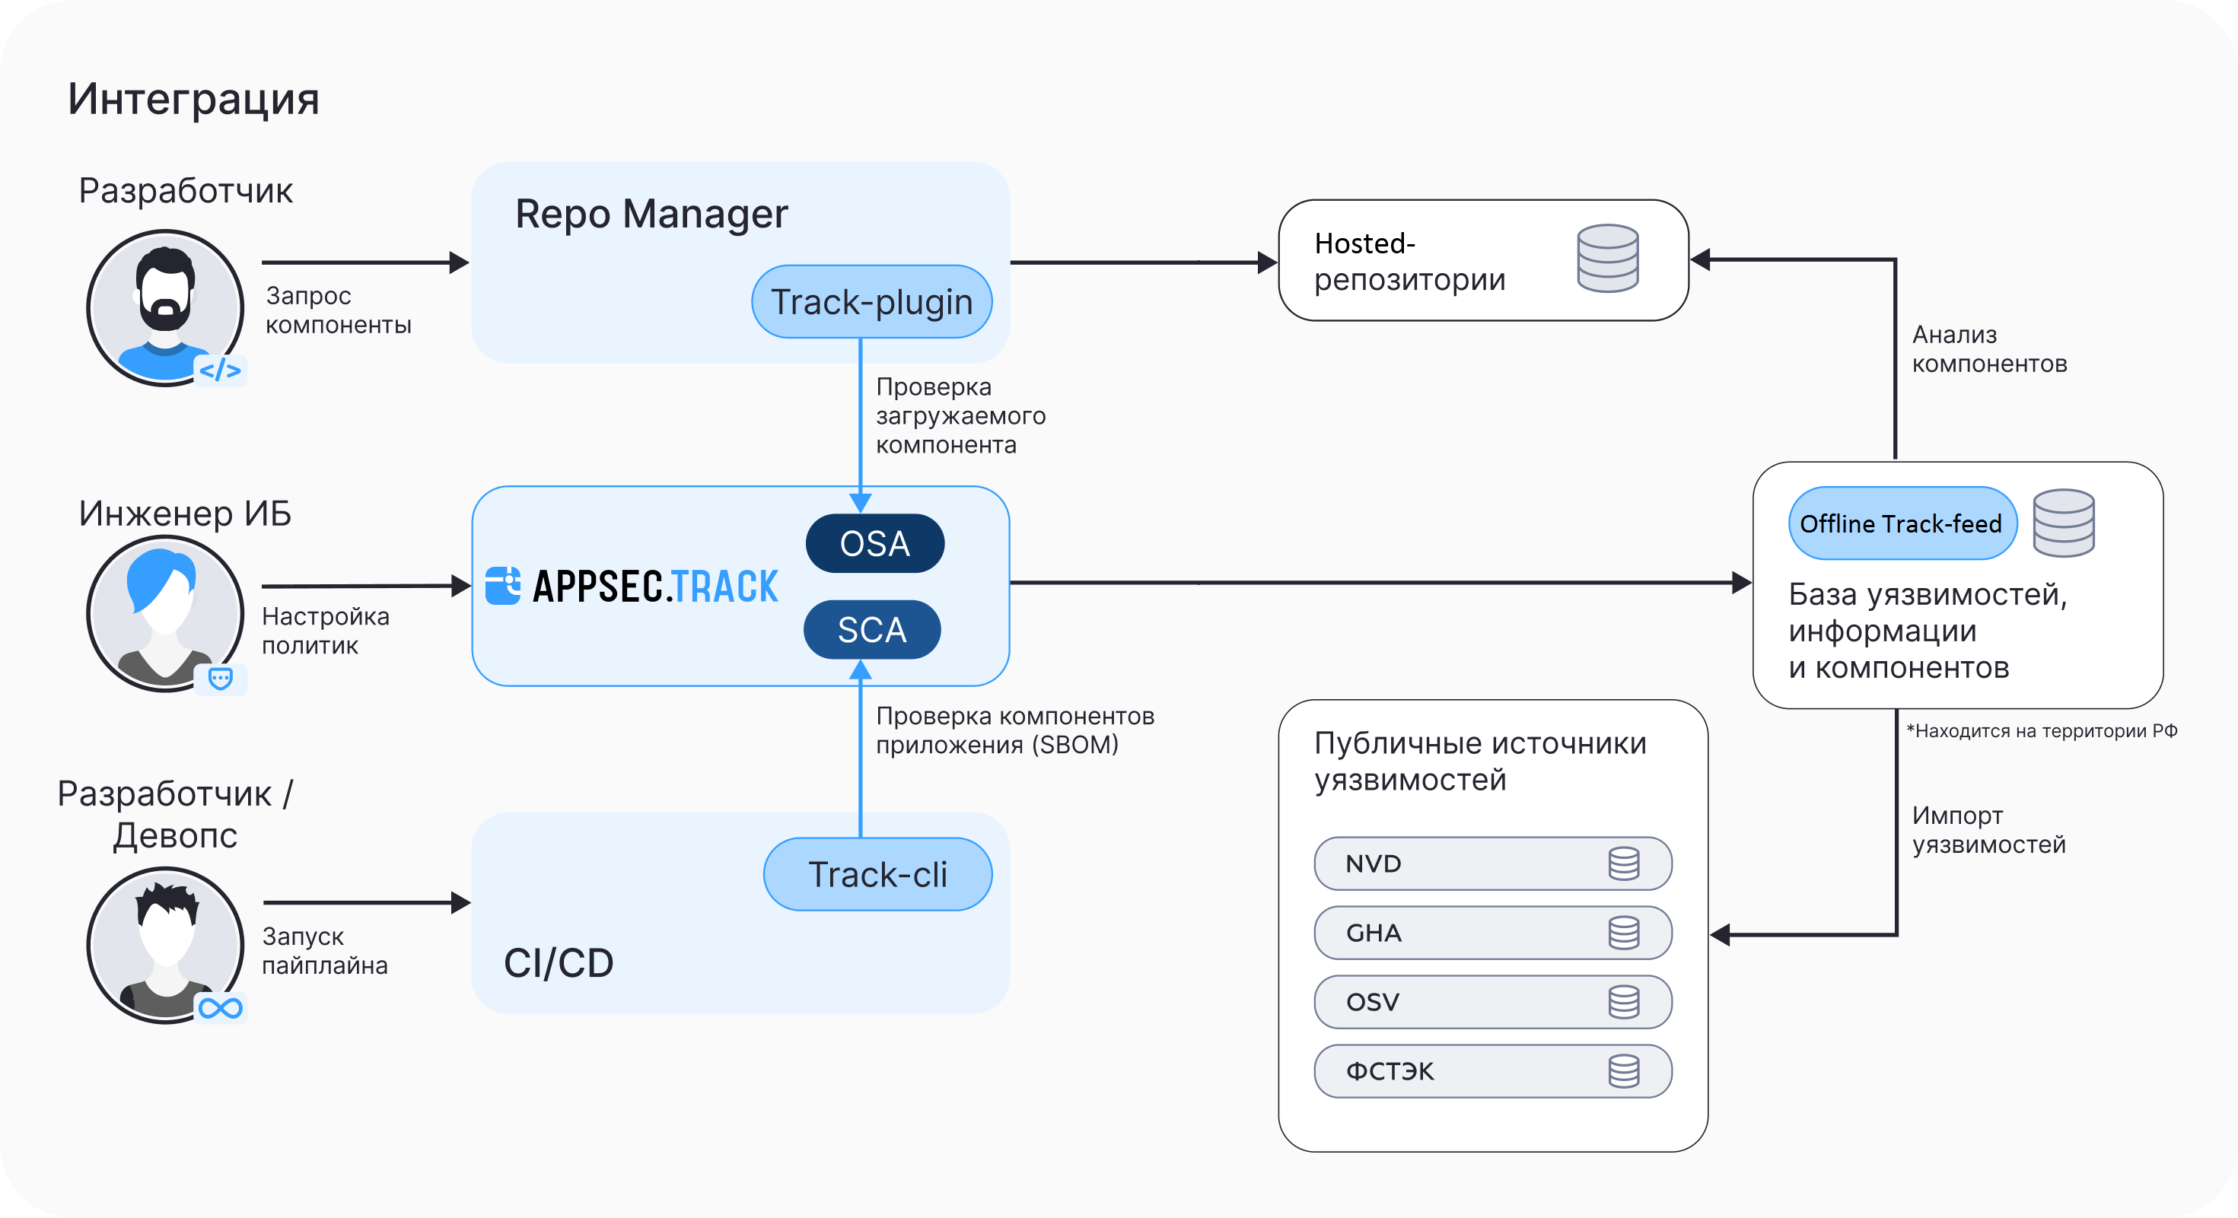The height and width of the screenshot is (1218, 2238).
Task: Click the Находится на территории РФ footnote
Action: (2042, 730)
